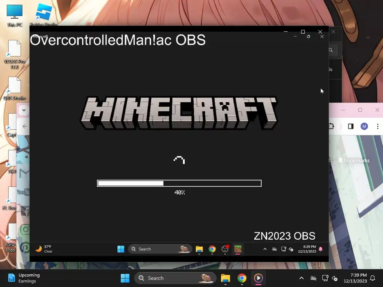The image size is (383, 287).
Task: Open the Roblox Studio desktop shortcut
Action: tap(43, 15)
